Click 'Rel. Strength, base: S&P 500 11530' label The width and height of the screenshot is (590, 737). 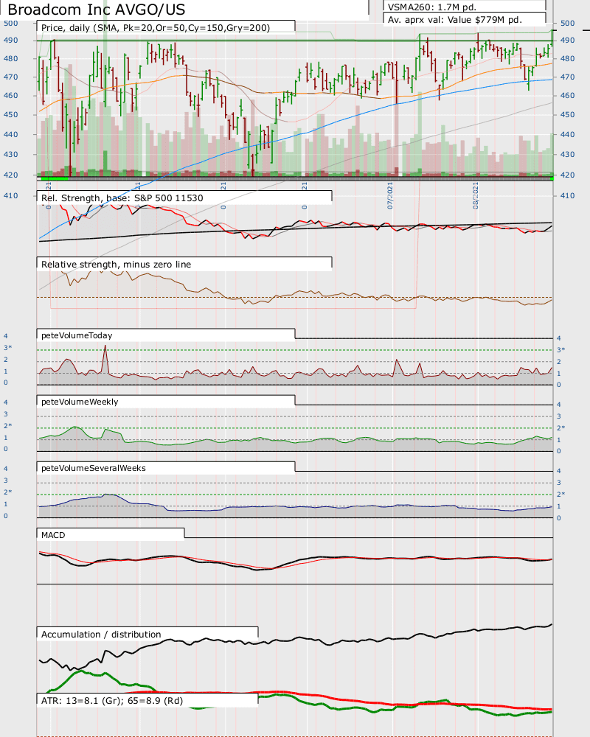tap(122, 198)
